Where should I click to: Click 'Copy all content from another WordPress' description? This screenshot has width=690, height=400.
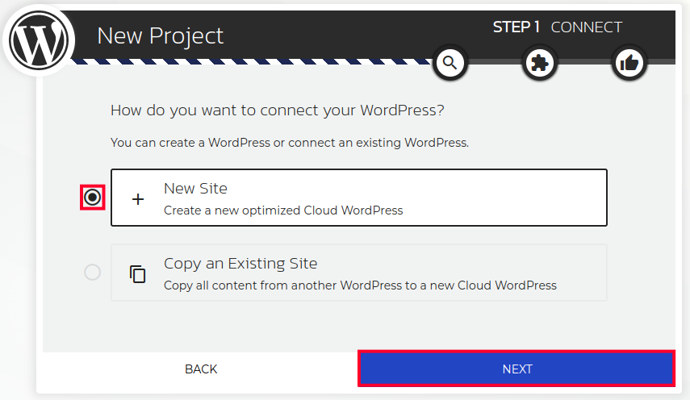click(360, 285)
